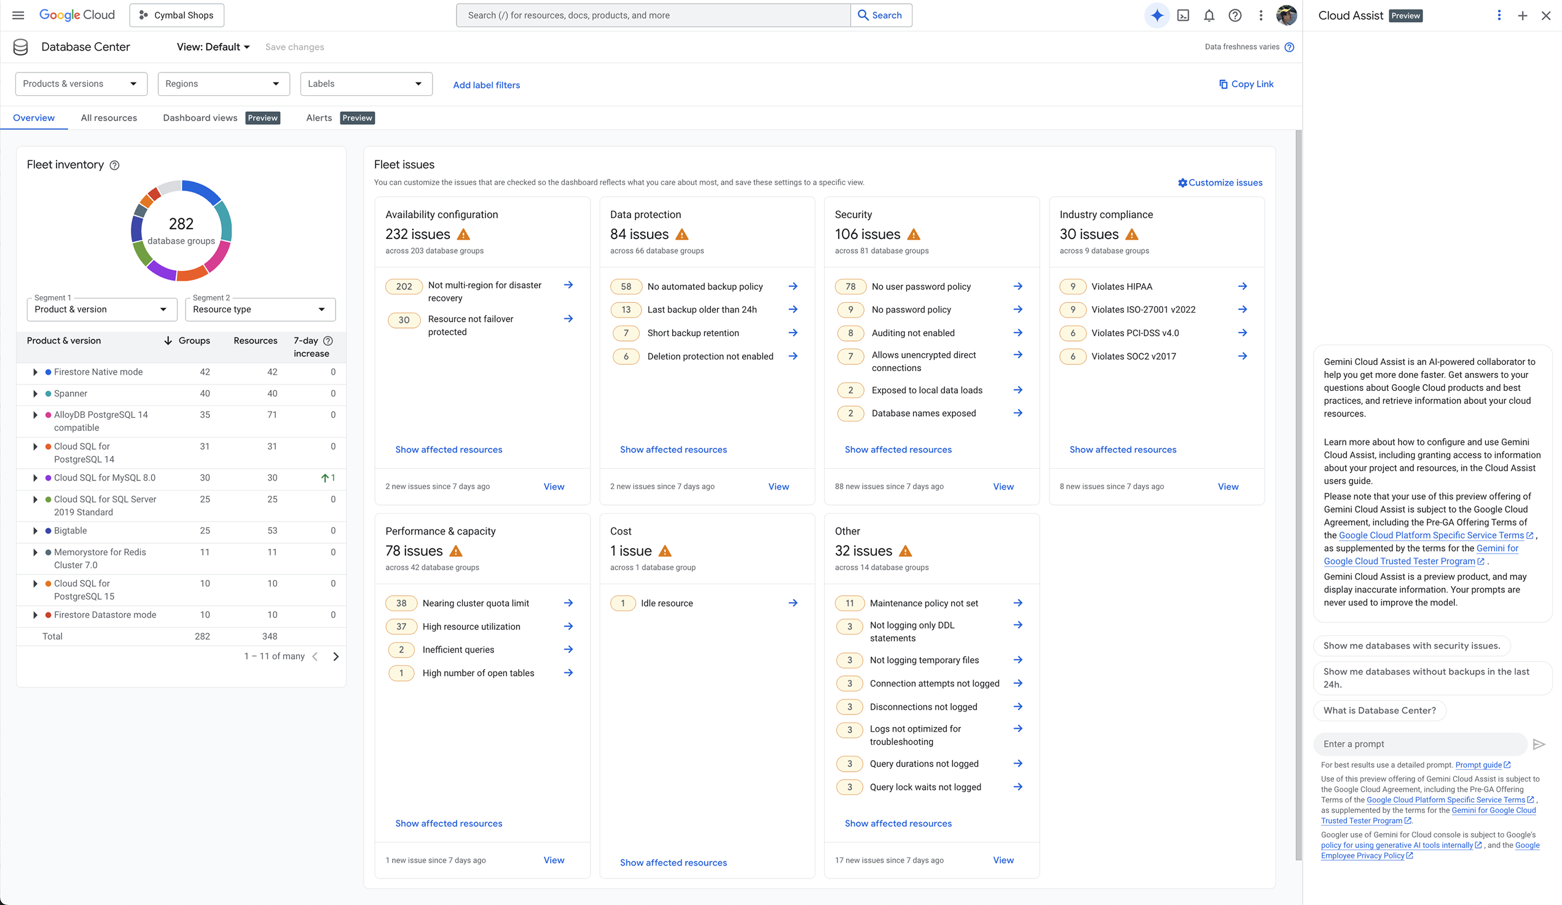Click the help question mark icon in top bar
Screen dimensions: 1562x905
pyautogui.click(x=1234, y=15)
